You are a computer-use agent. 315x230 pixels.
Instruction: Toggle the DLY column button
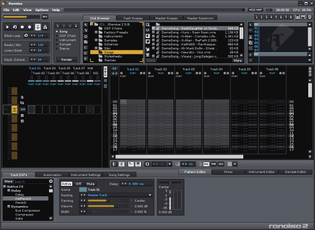(x=221, y=164)
